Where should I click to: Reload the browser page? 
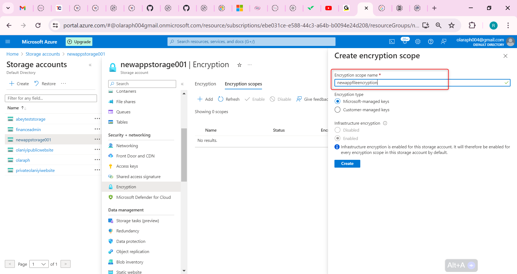pyautogui.click(x=38, y=25)
